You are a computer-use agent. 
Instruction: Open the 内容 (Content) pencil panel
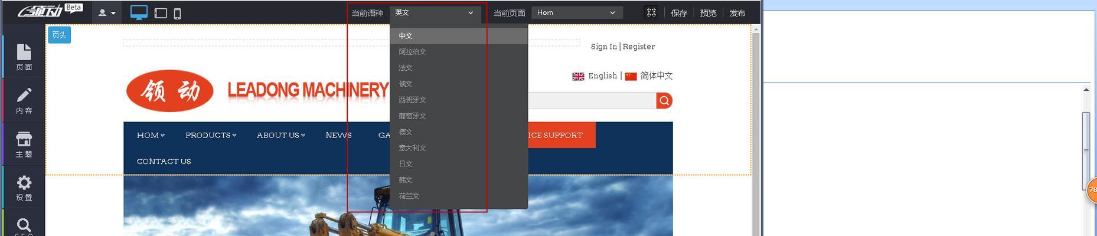[x=24, y=100]
